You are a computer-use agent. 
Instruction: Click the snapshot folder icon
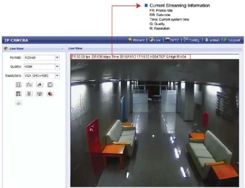click(x=29, y=85)
